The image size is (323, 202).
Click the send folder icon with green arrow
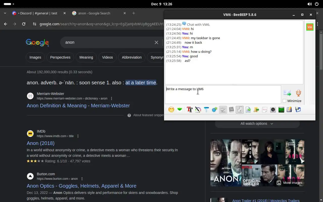click(256, 110)
